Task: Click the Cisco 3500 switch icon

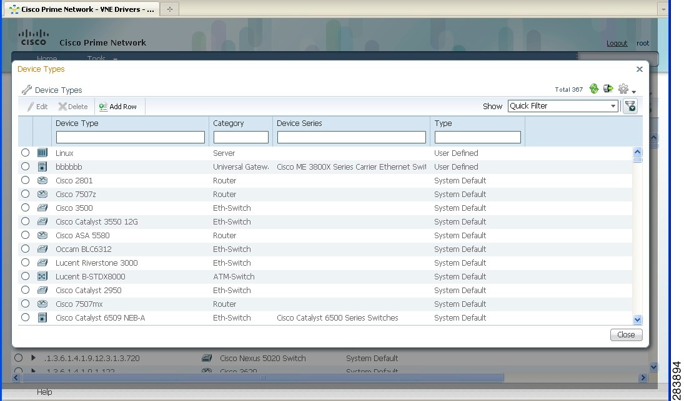Action: (x=42, y=208)
